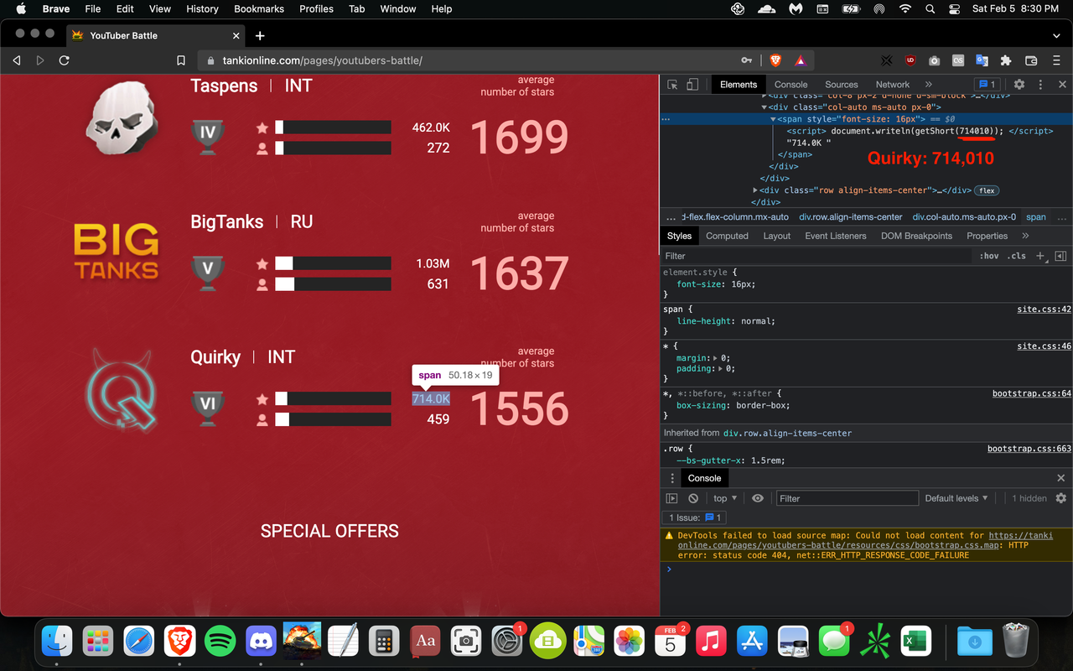Select div.row.align-items-center in breadcrumb
1073x671 pixels.
pos(851,217)
